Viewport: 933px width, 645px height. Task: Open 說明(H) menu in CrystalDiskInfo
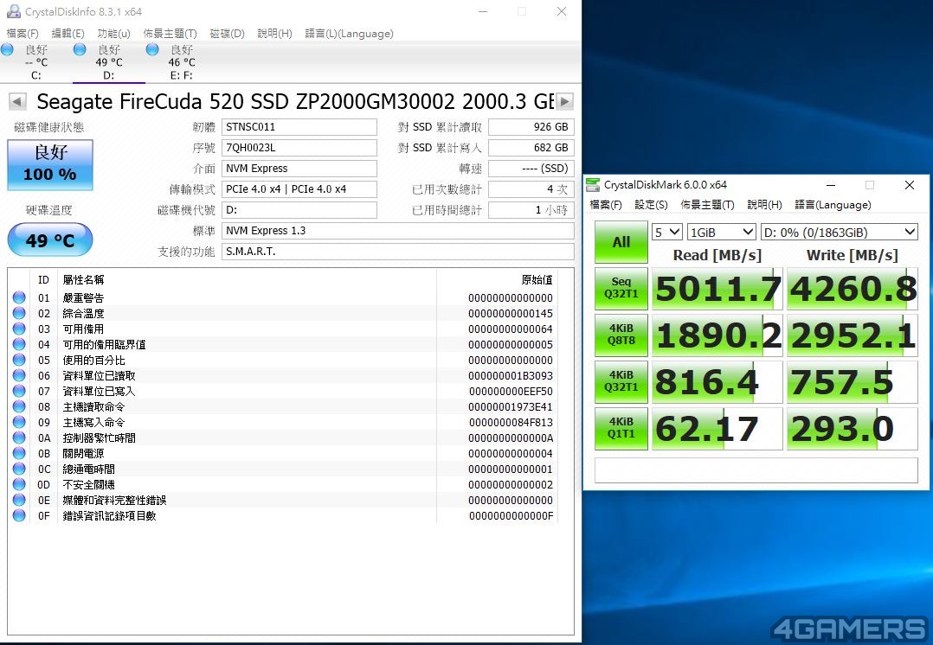(274, 34)
